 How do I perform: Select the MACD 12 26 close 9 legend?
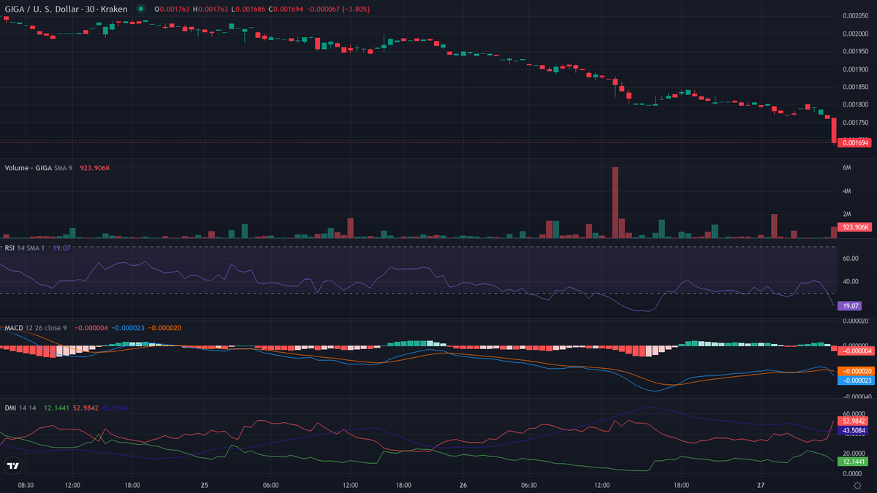coord(36,328)
